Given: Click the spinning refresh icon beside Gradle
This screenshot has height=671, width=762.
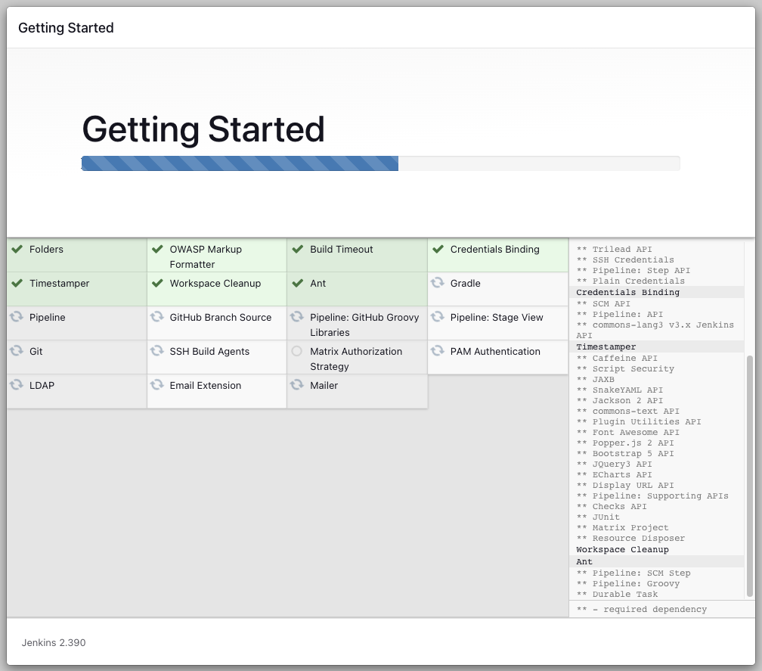Looking at the screenshot, I should click(438, 282).
